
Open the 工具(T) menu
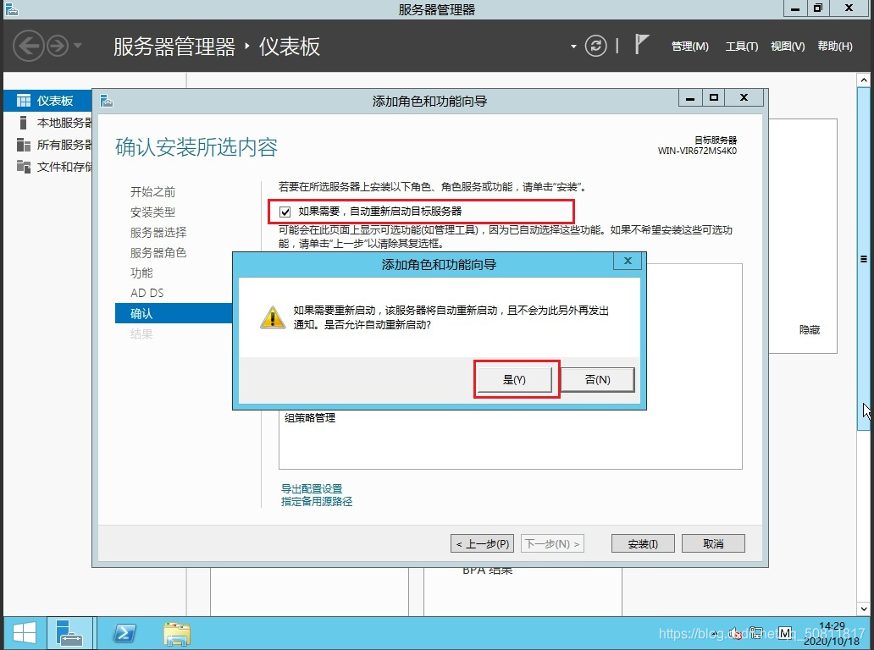(x=741, y=47)
